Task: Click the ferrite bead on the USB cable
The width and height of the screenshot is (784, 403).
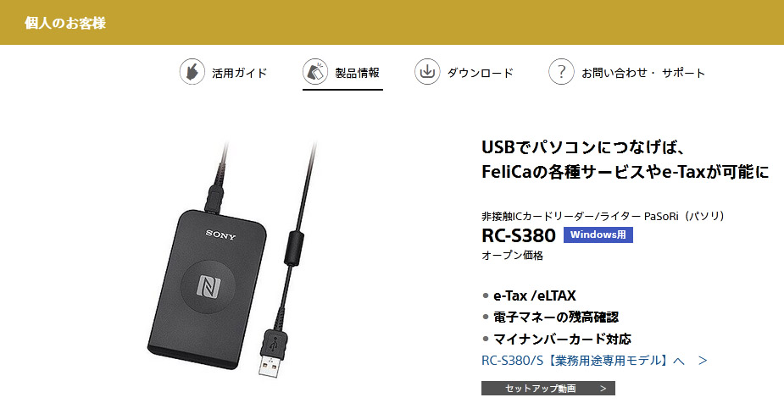Action: click(x=294, y=246)
